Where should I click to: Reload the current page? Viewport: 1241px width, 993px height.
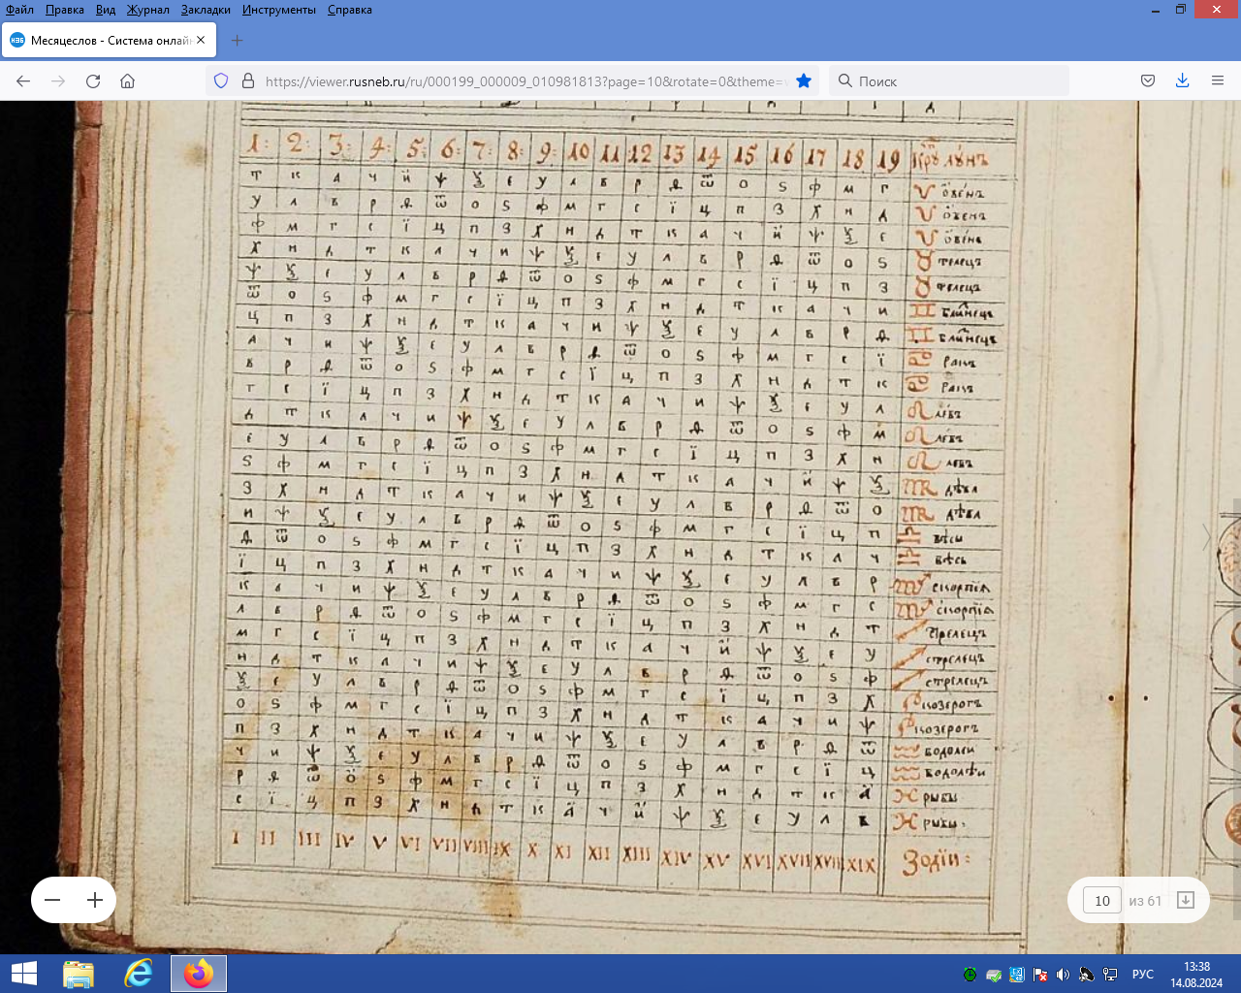[93, 81]
